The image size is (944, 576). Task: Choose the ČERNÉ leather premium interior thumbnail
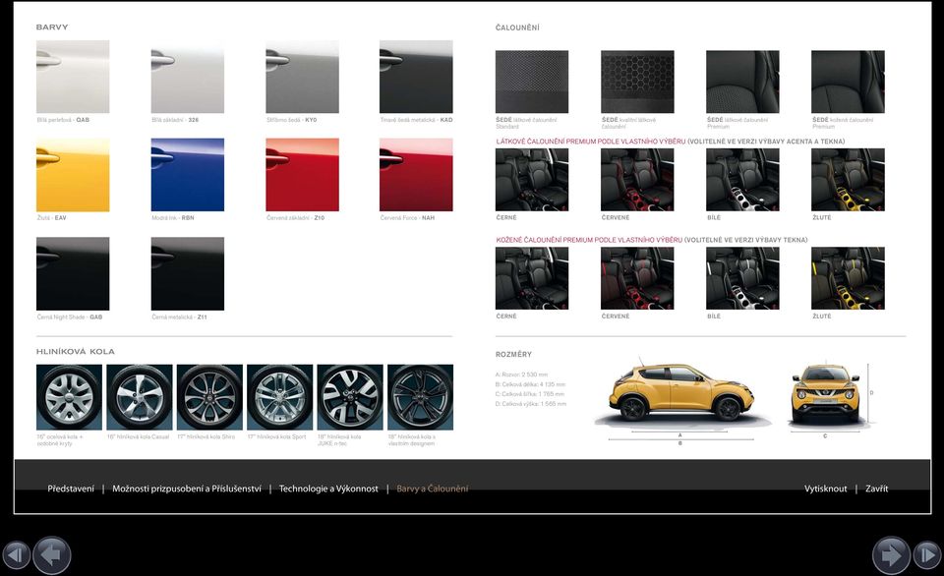tap(532, 279)
